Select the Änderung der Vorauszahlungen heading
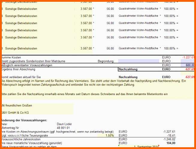 [24, 120]
